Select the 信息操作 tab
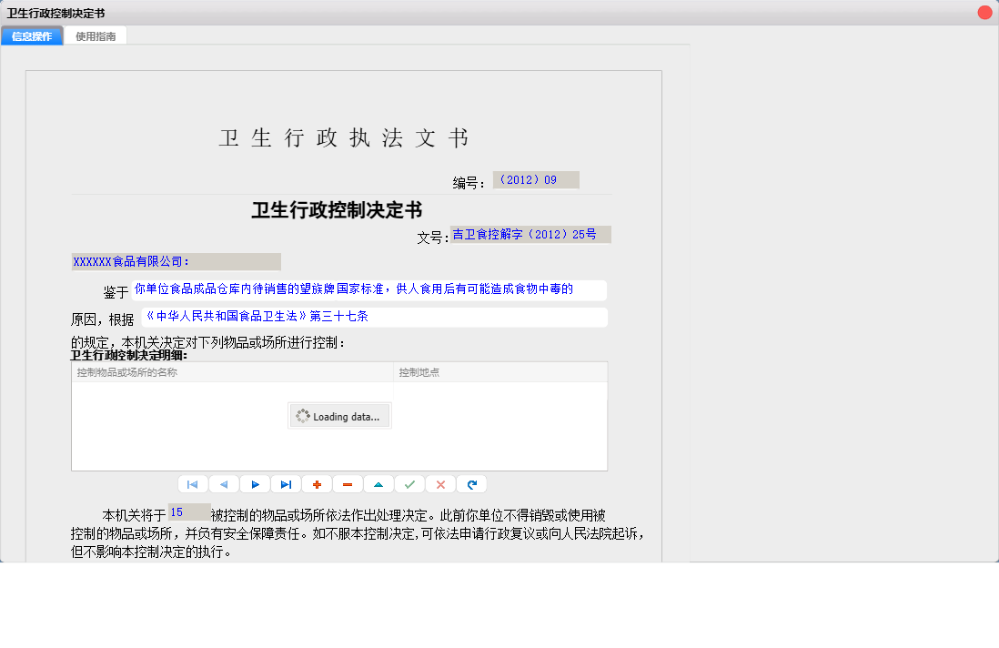 (32, 36)
